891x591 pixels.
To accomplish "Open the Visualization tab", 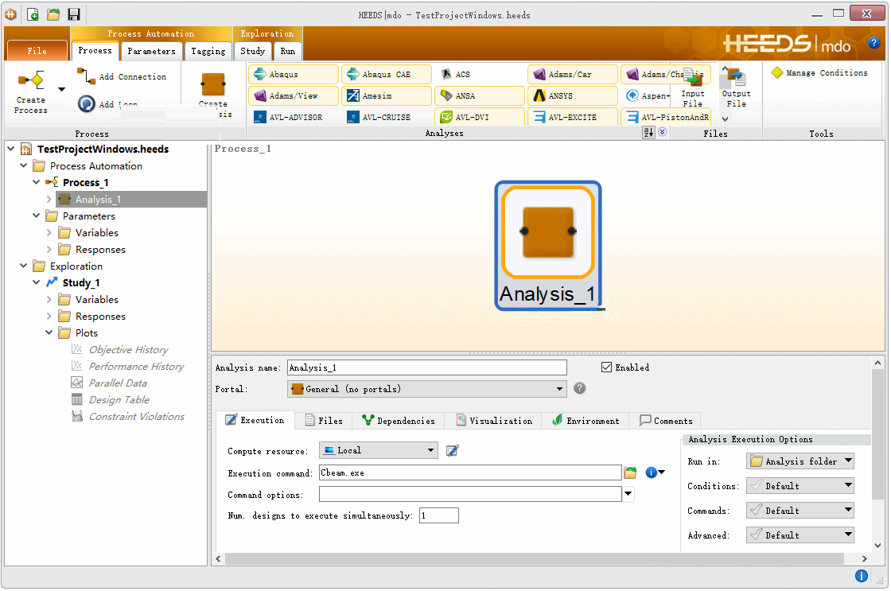I will 494,421.
